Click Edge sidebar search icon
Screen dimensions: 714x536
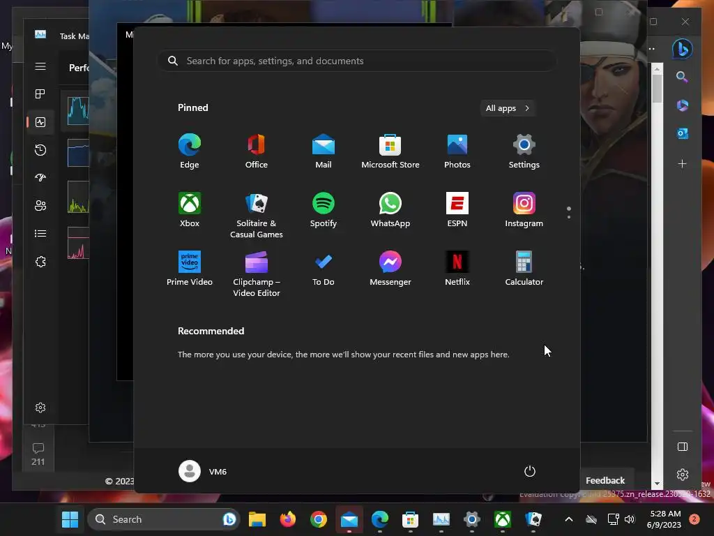point(682,77)
